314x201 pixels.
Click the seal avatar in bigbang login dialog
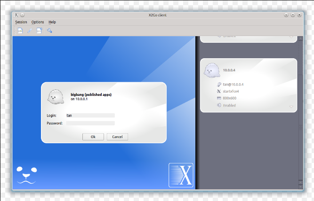[x=56, y=97]
